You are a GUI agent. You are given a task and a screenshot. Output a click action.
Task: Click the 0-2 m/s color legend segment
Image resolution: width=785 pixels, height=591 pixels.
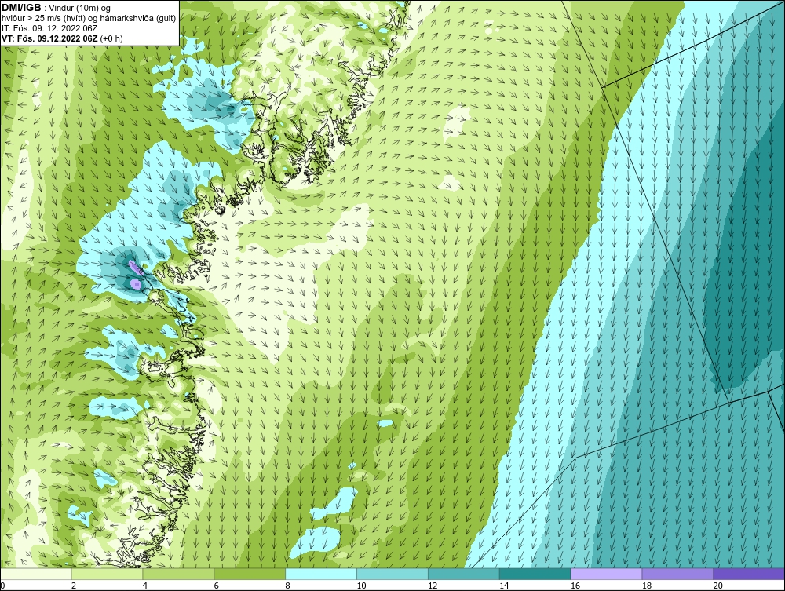pos(36,574)
